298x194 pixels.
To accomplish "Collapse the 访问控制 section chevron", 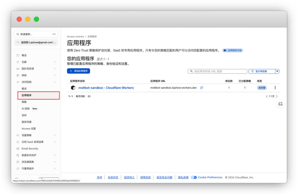I will [x=55, y=82].
